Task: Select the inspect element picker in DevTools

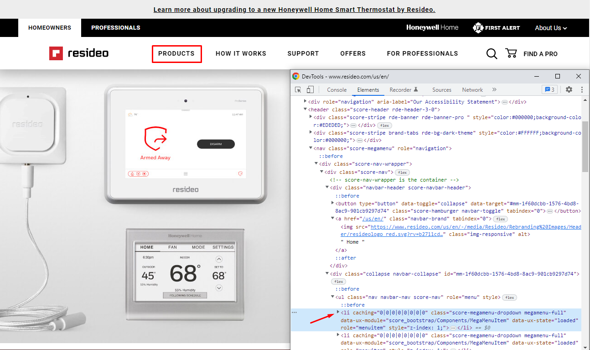Action: [298, 90]
